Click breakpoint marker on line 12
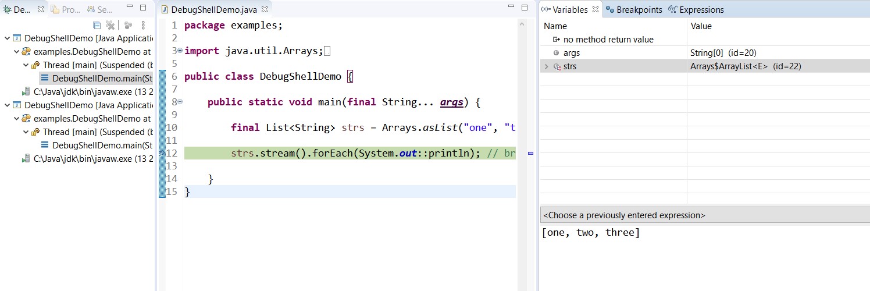This screenshot has width=870, height=291. pos(162,153)
